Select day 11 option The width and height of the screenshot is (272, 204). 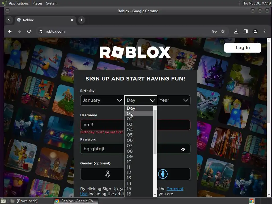click(x=139, y=167)
